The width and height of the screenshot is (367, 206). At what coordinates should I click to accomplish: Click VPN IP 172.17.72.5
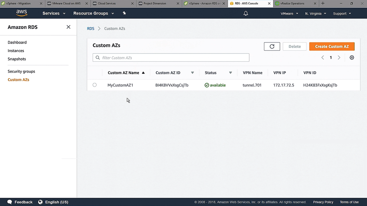(283, 85)
